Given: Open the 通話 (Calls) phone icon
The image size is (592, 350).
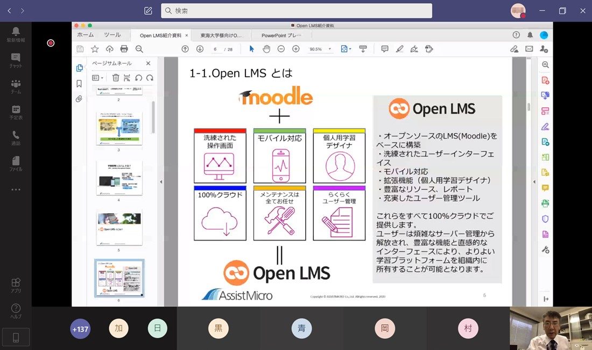Looking at the screenshot, I should click(x=16, y=138).
